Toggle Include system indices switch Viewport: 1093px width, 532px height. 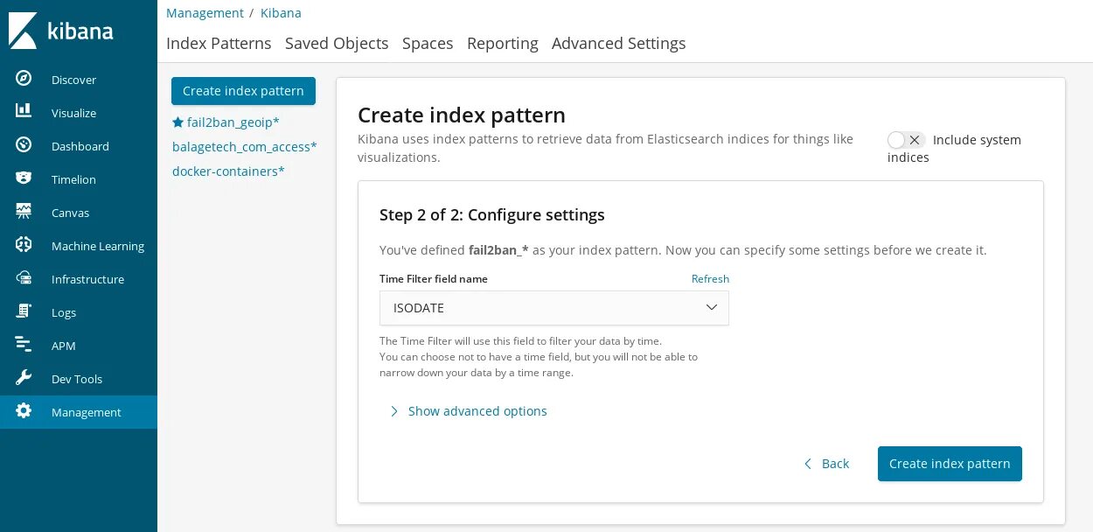[906, 140]
